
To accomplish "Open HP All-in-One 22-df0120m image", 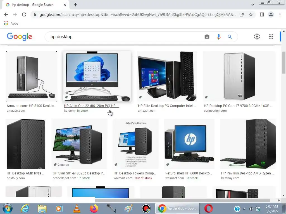I will (97, 76).
